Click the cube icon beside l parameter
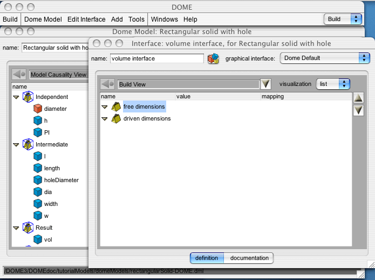The height and width of the screenshot is (280, 375). point(38,156)
